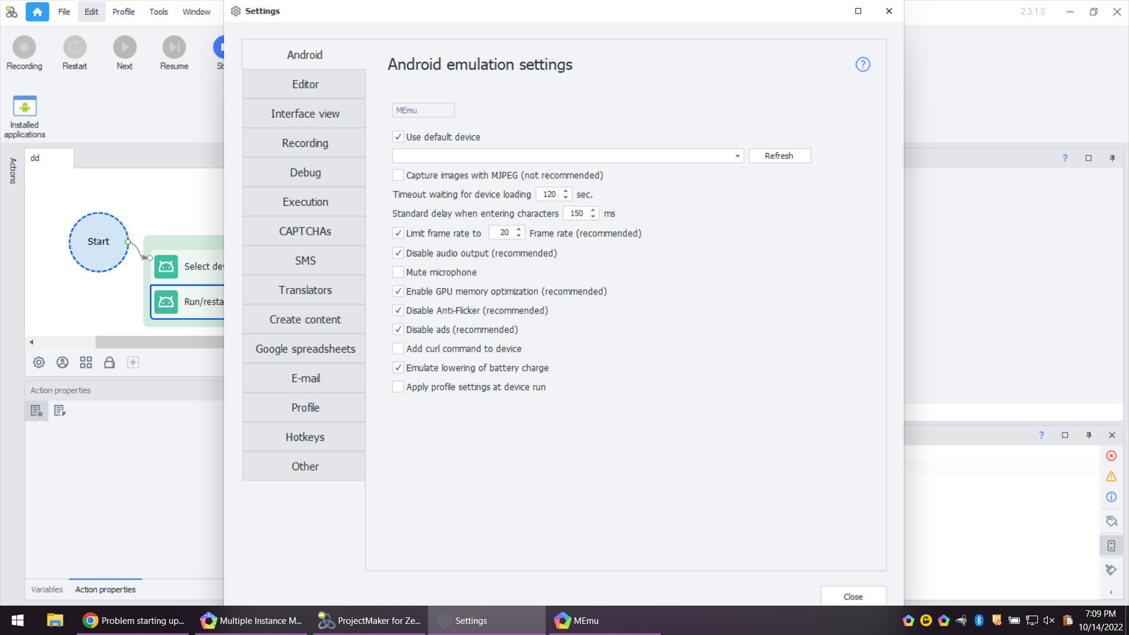The width and height of the screenshot is (1129, 635).
Task: Click the Refresh button
Action: 779,156
